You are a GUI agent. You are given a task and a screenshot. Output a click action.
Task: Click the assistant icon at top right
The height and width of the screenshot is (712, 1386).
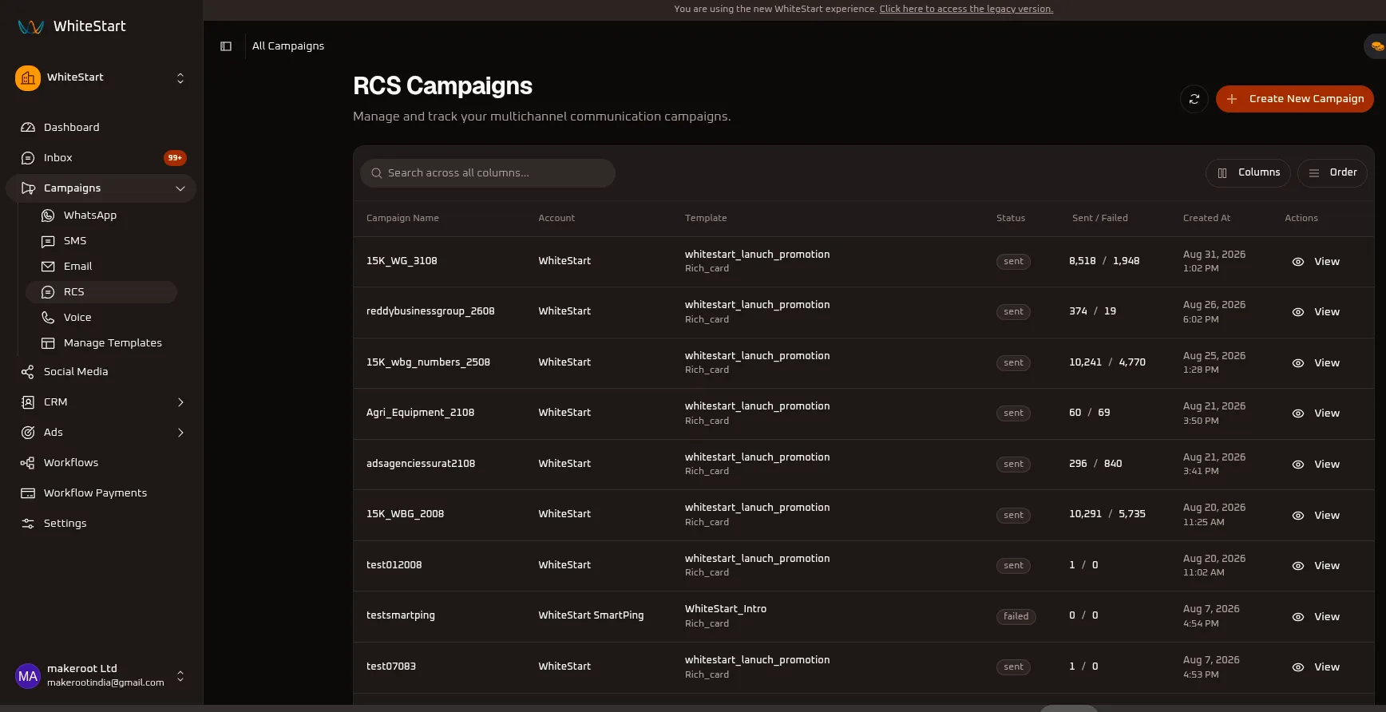click(1377, 46)
